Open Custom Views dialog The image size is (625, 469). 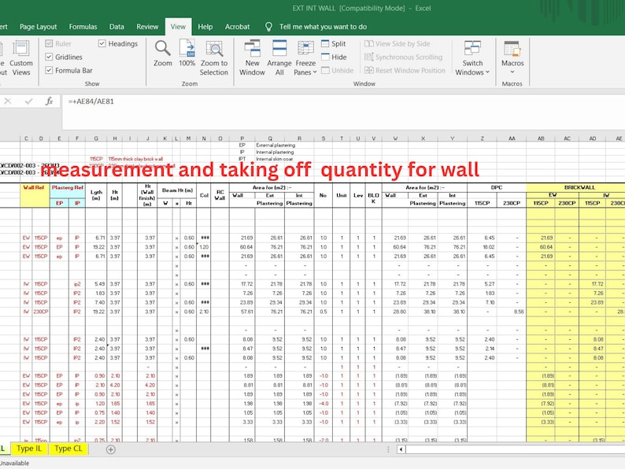click(x=20, y=57)
